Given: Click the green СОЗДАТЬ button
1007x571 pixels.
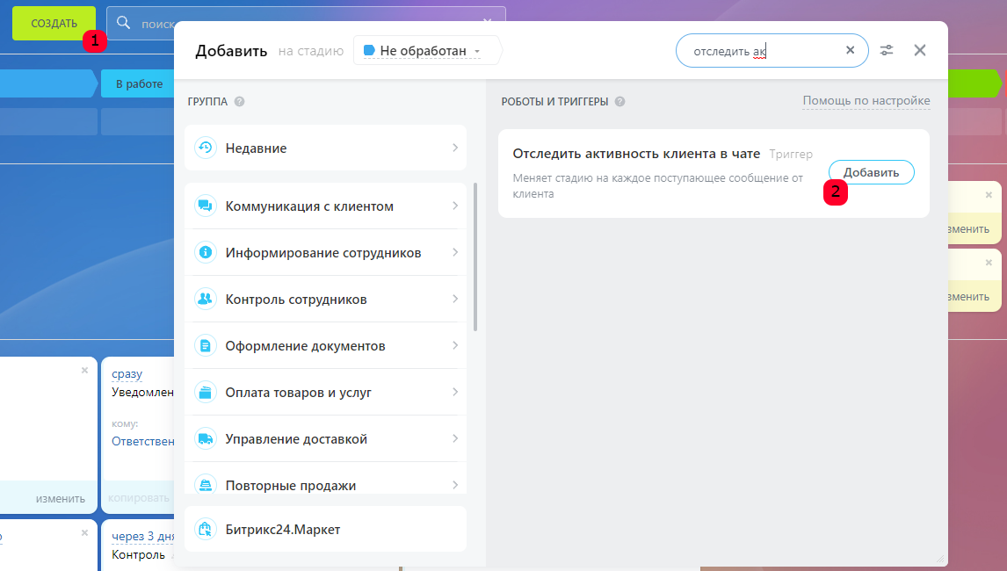Looking at the screenshot, I should (x=54, y=23).
